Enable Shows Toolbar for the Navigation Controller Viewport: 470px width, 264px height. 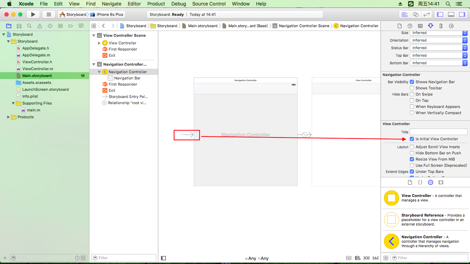coord(412,88)
